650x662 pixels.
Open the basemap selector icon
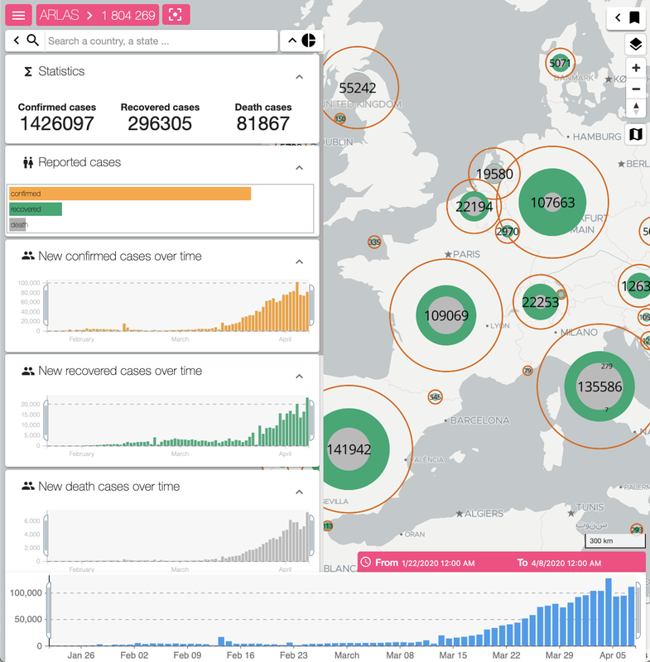pyautogui.click(x=636, y=135)
